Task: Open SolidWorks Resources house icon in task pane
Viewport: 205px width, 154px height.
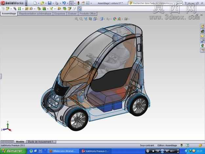Action: [x=202, y=26]
